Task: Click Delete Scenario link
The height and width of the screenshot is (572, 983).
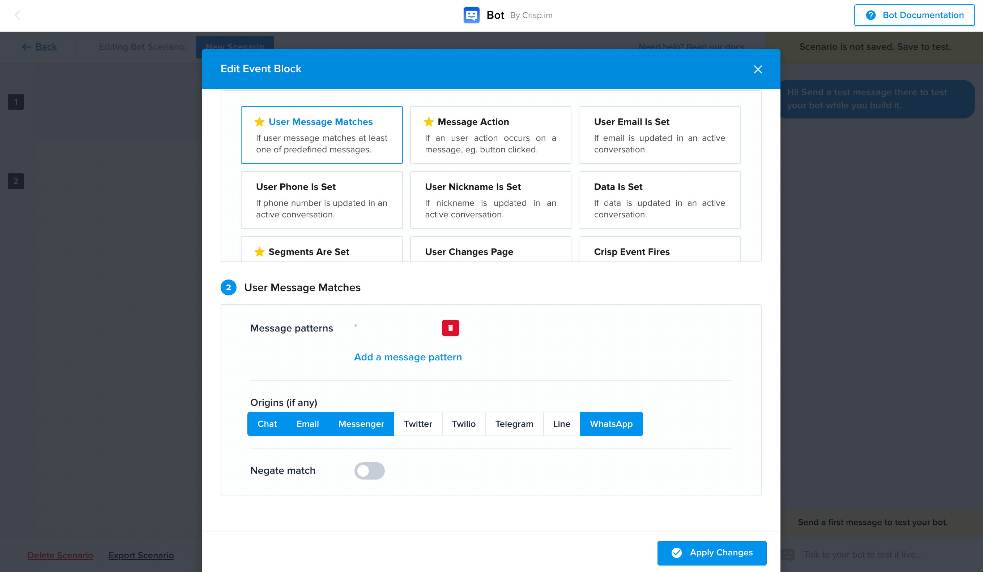Action: click(x=60, y=555)
